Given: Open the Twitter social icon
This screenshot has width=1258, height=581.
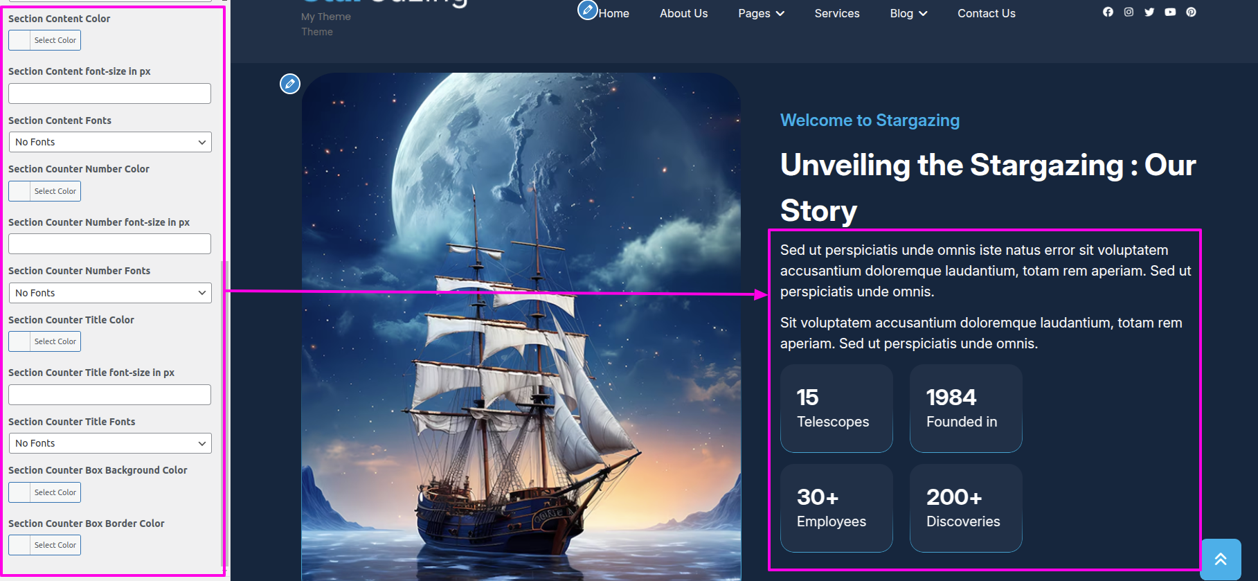Looking at the screenshot, I should point(1149,12).
